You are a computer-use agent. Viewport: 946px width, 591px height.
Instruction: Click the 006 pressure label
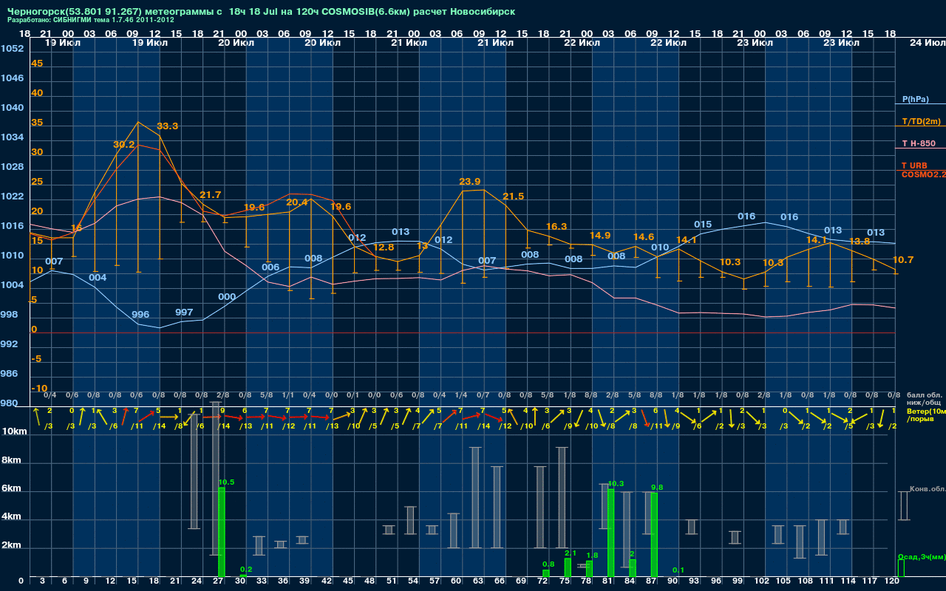[x=270, y=267]
